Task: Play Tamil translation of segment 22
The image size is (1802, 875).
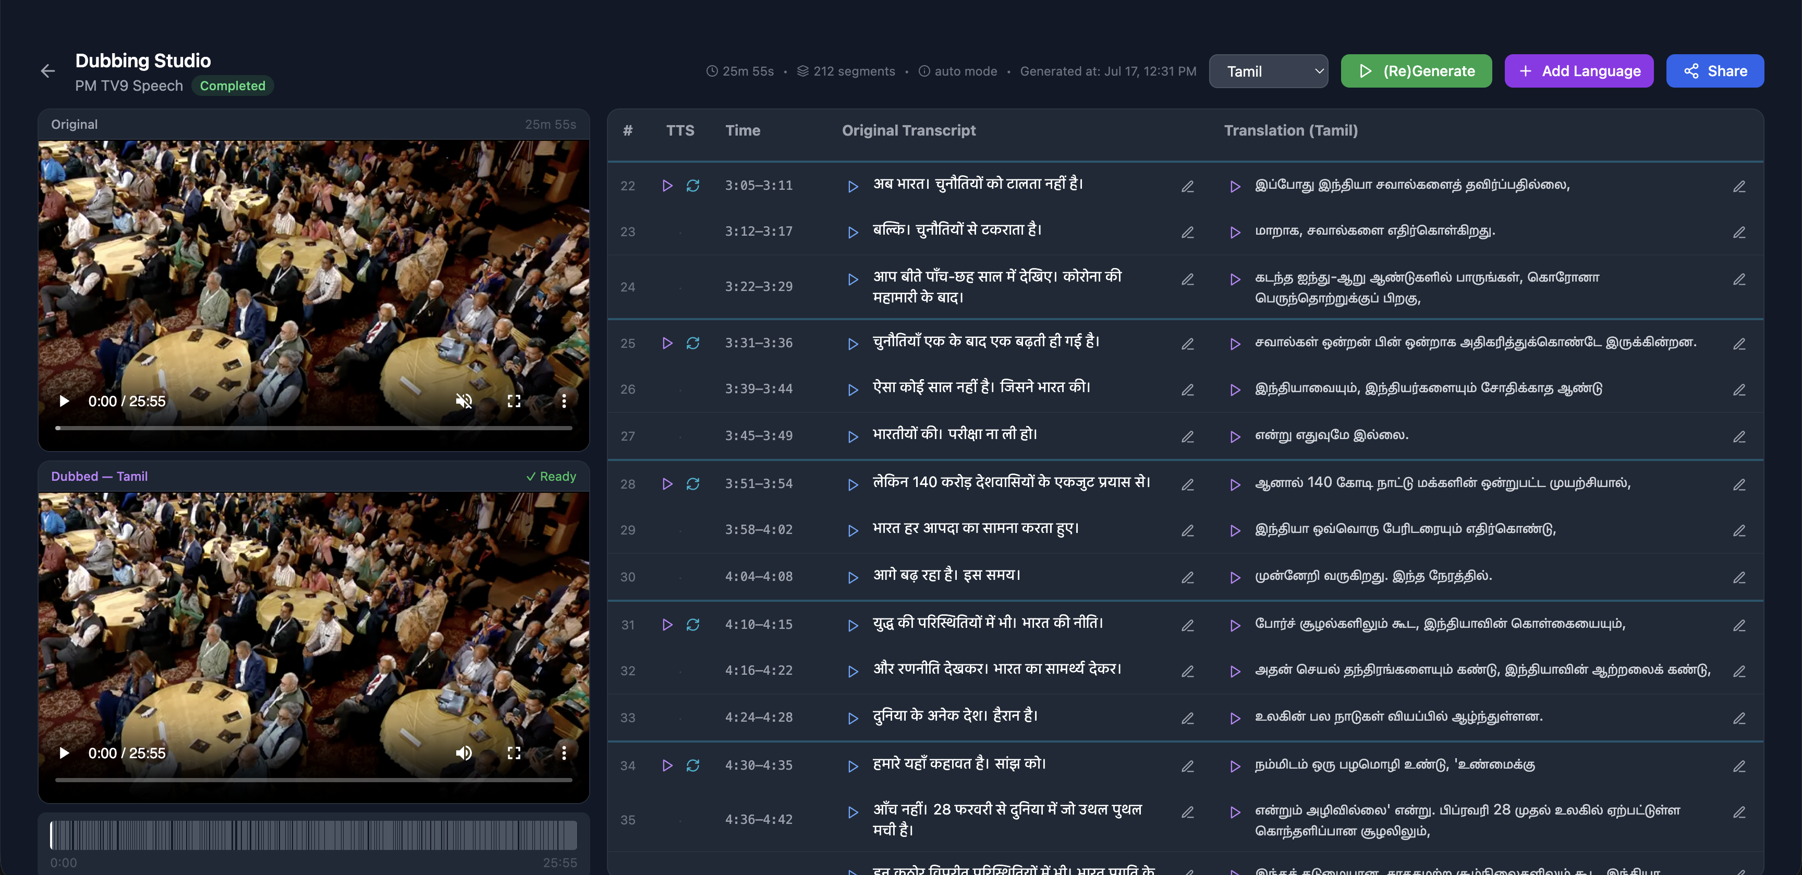Action: 1235,187
